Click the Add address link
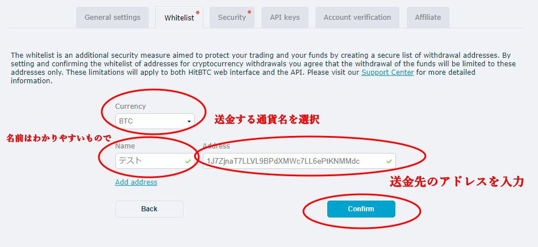The width and height of the screenshot is (538, 247). pyautogui.click(x=136, y=182)
